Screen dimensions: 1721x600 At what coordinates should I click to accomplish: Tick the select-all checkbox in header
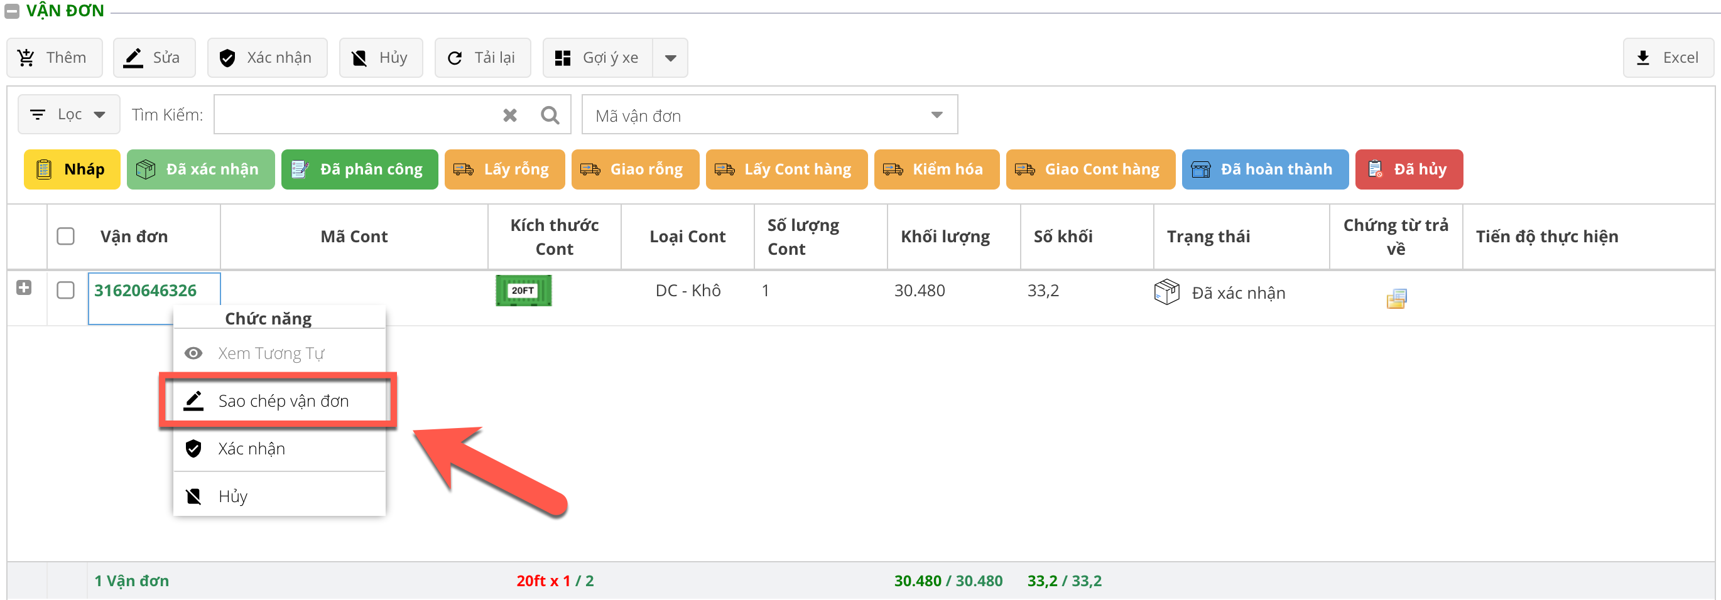point(65,236)
